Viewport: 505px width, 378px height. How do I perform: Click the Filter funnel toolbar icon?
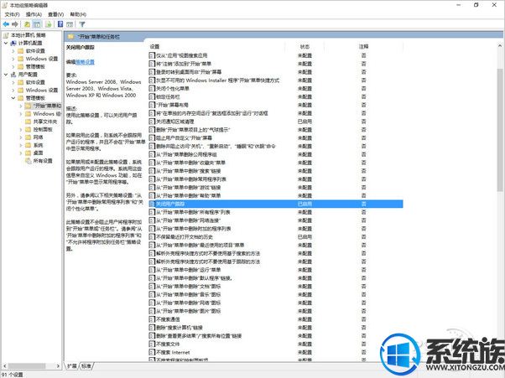[82, 24]
